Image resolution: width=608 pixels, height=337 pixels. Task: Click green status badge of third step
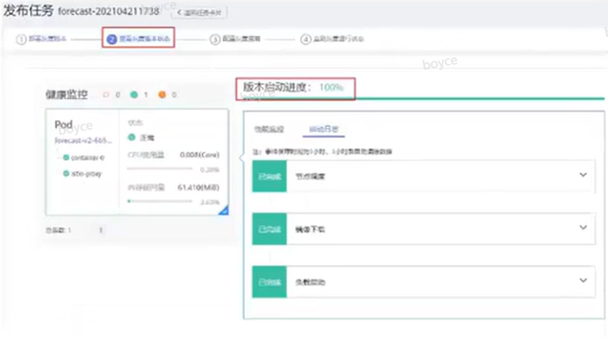coord(270,282)
